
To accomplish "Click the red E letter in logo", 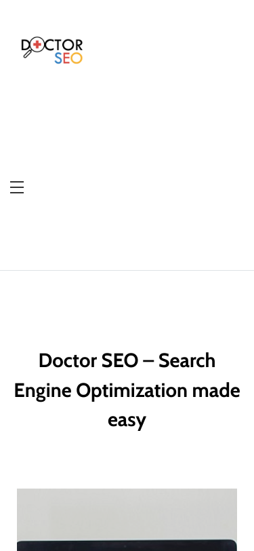I will (x=66, y=58).
